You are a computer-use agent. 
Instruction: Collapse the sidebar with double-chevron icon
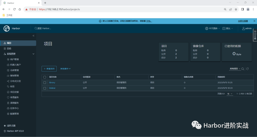[33, 36]
